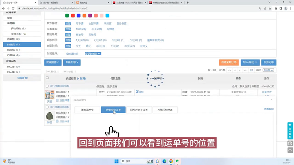Click the question mark help icon at right edge
294x165 pixels.
[290, 143]
